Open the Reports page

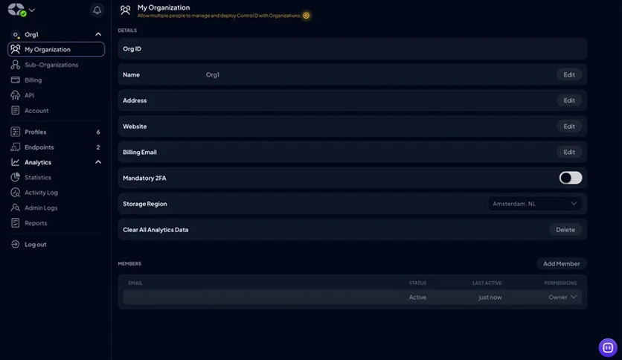click(x=36, y=223)
